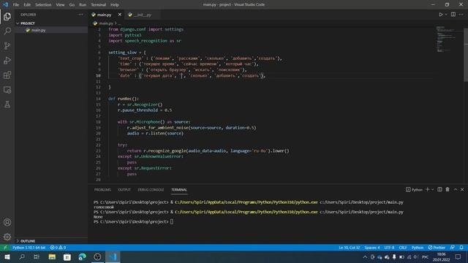Open the Accounts menu icon
The height and width of the screenshot is (263, 468).
pos(7,222)
